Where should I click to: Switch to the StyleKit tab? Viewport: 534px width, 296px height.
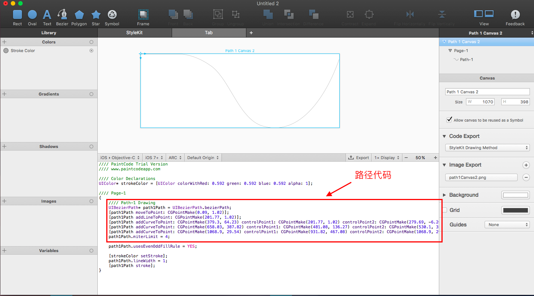click(135, 33)
